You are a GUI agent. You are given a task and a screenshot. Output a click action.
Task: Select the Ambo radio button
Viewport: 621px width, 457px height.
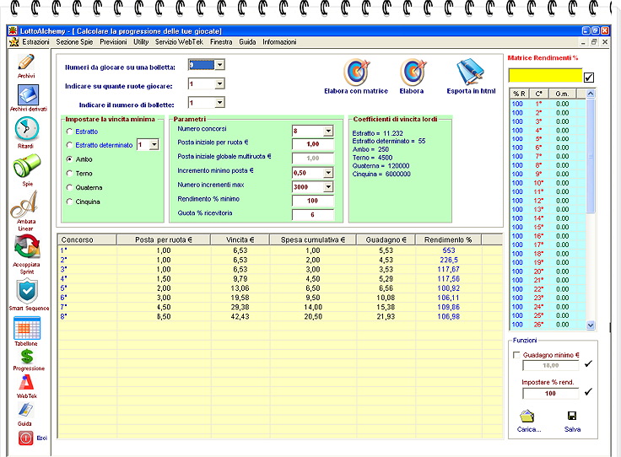tap(70, 159)
